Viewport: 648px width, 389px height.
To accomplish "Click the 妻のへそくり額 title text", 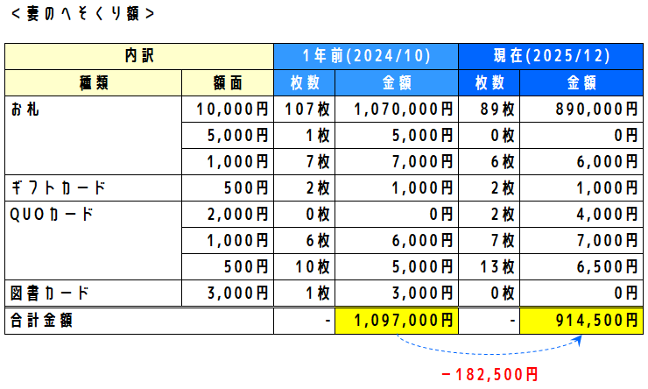I will point(81,14).
